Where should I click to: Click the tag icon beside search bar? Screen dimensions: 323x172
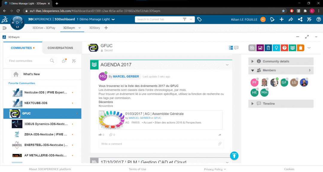click(x=199, y=19)
